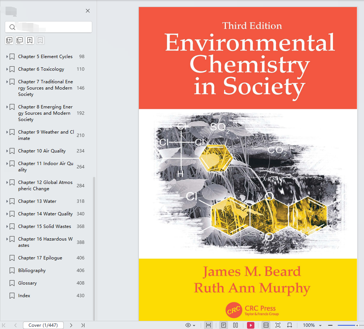
Task: Open bookmark Chapter 6 Toxicology
Action: [x=41, y=69]
